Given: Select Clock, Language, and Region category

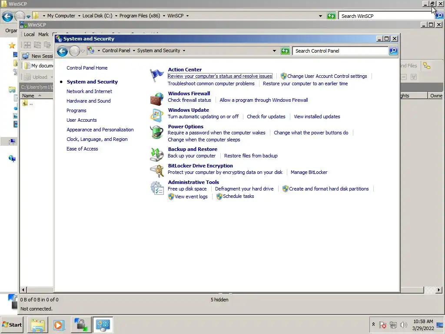Looking at the screenshot, I should [97, 139].
